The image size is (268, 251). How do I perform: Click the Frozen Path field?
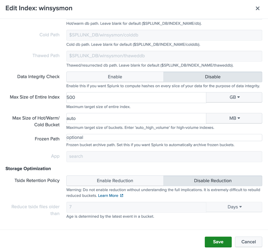coord(164,137)
